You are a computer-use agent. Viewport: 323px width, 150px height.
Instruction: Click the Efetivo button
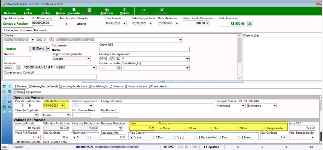click(x=38, y=49)
